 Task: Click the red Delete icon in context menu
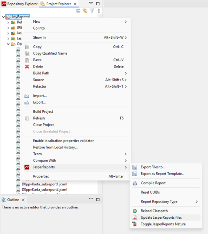27,67
